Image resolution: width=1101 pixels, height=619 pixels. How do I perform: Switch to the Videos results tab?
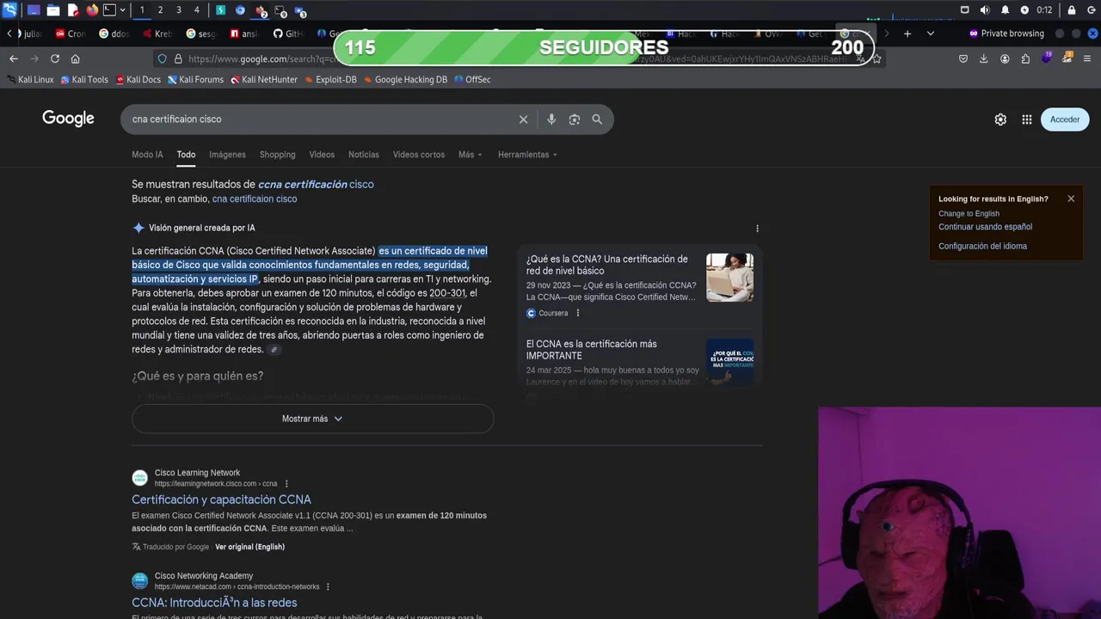pyautogui.click(x=322, y=155)
